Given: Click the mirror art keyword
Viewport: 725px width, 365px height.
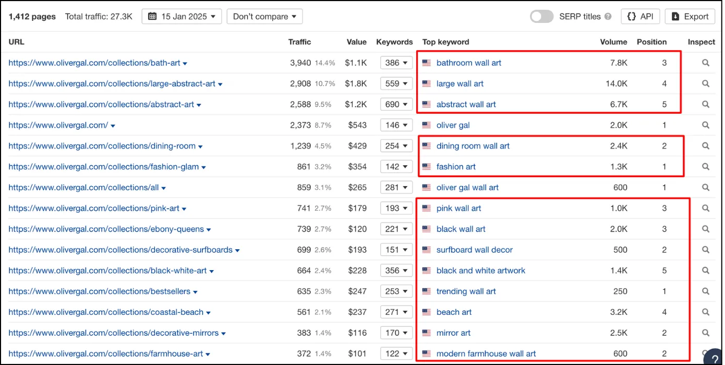Looking at the screenshot, I should [453, 333].
